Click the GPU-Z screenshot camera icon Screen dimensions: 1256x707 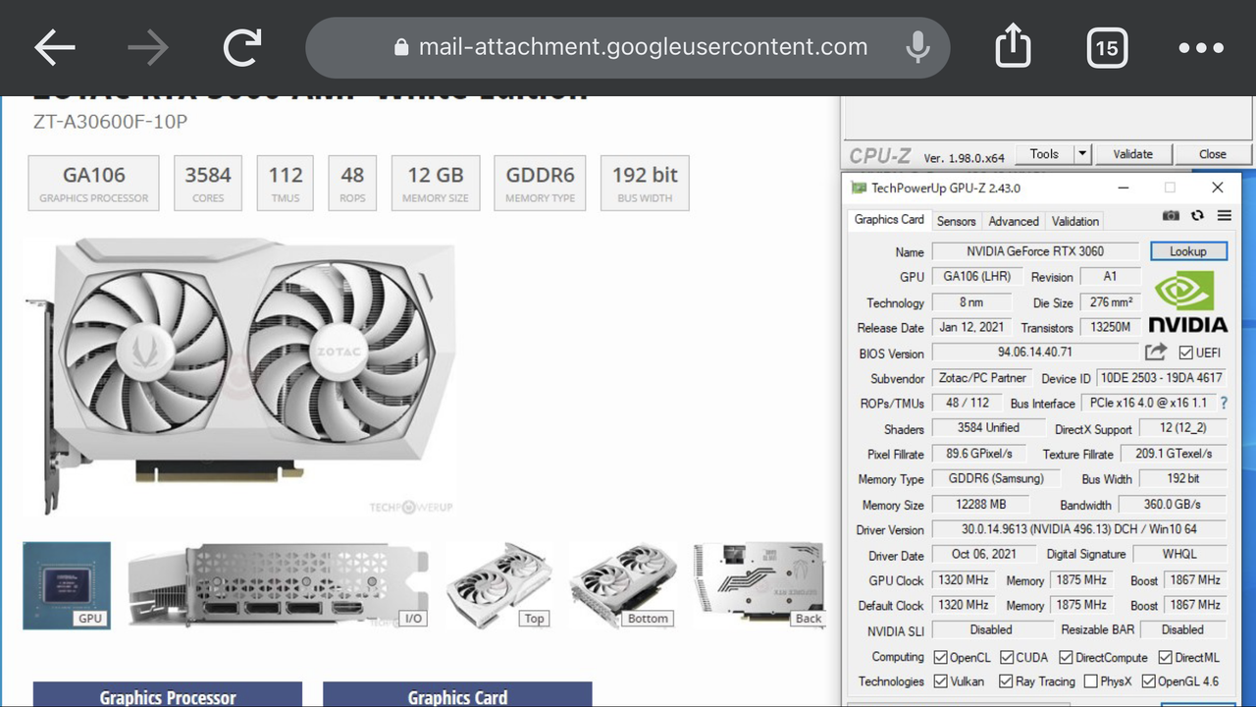[x=1171, y=215]
